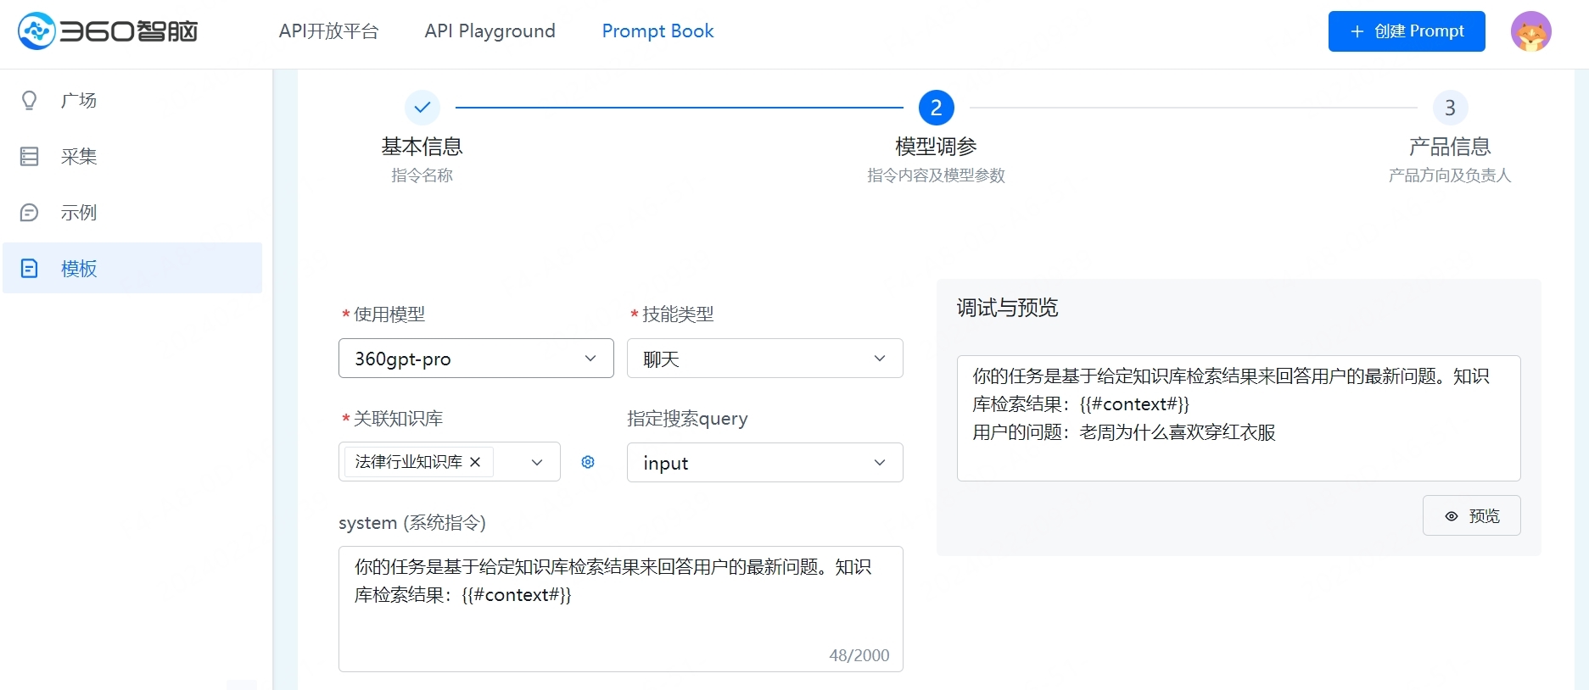This screenshot has height=690, width=1589.
Task: Click the completed 基本信息 step checkmark
Action: tap(422, 108)
